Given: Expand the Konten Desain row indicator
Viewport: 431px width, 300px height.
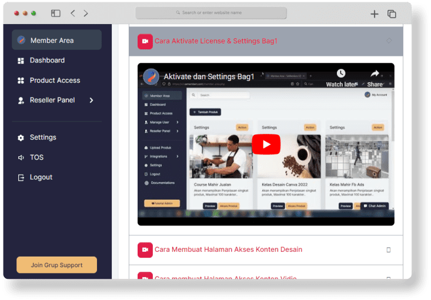Looking at the screenshot, I should [x=388, y=250].
